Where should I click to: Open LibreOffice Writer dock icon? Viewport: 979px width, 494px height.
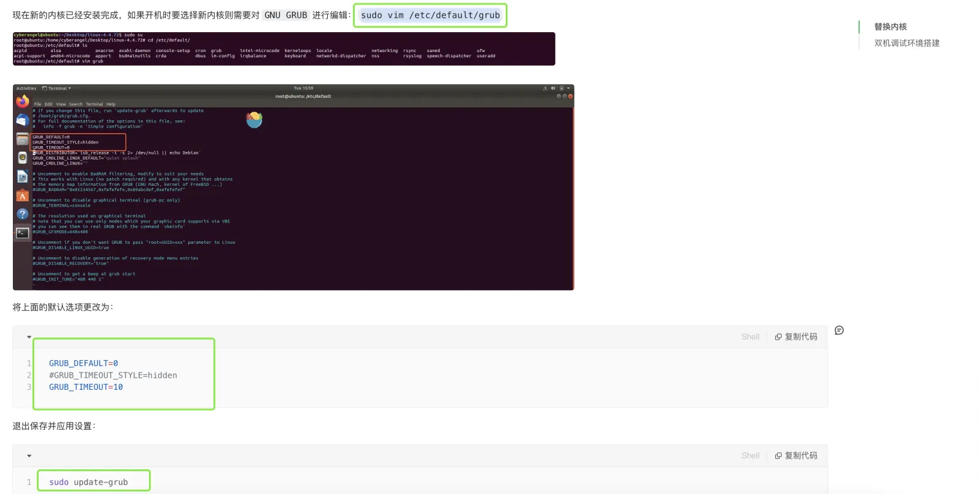pos(22,176)
